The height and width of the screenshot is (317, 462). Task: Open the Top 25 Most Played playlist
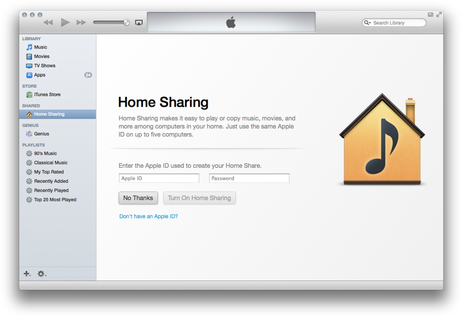58,200
